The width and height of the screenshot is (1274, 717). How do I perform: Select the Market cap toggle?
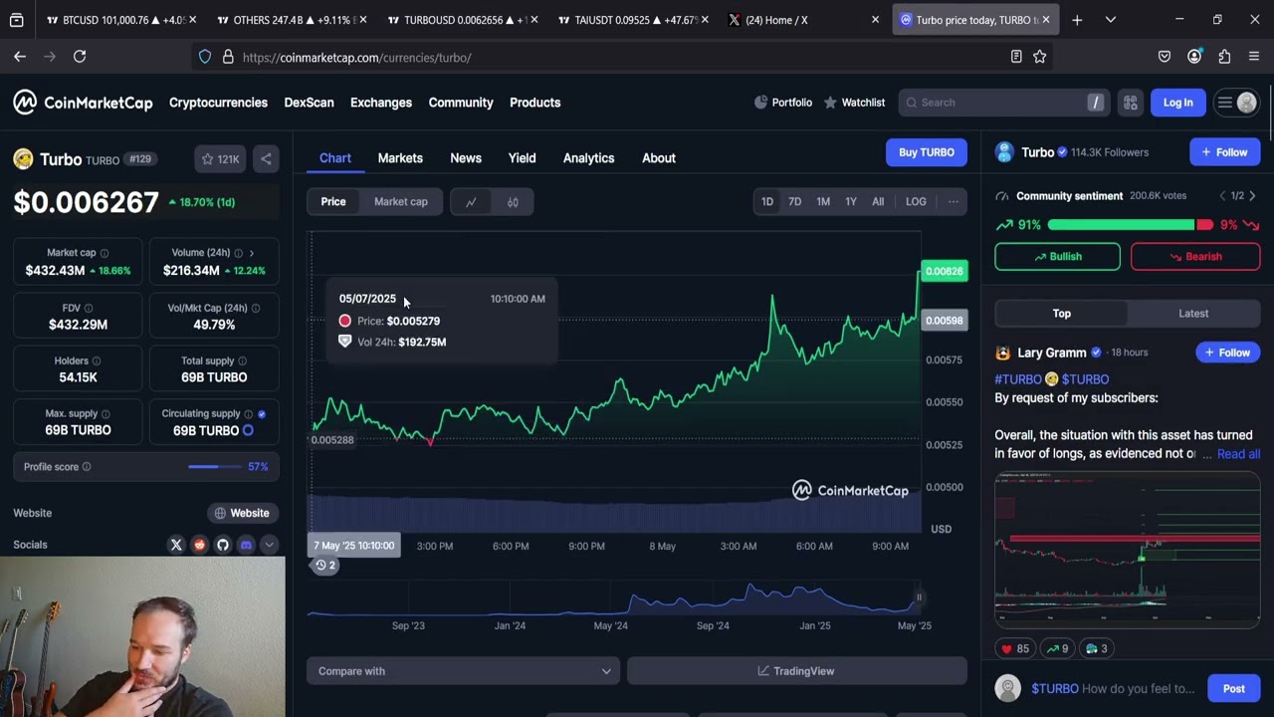pos(401,202)
